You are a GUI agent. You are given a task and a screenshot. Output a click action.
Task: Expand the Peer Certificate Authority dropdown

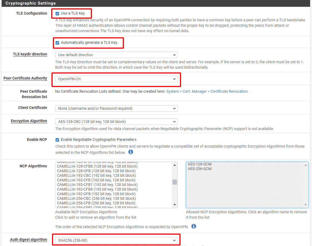(x=116, y=79)
